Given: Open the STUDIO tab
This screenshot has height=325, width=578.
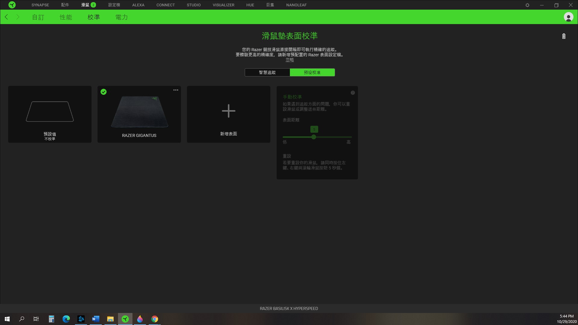Looking at the screenshot, I should tap(194, 5).
